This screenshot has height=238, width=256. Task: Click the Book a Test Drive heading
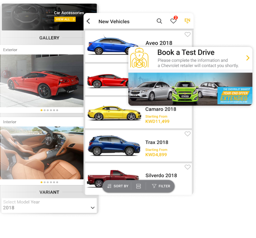click(x=186, y=52)
